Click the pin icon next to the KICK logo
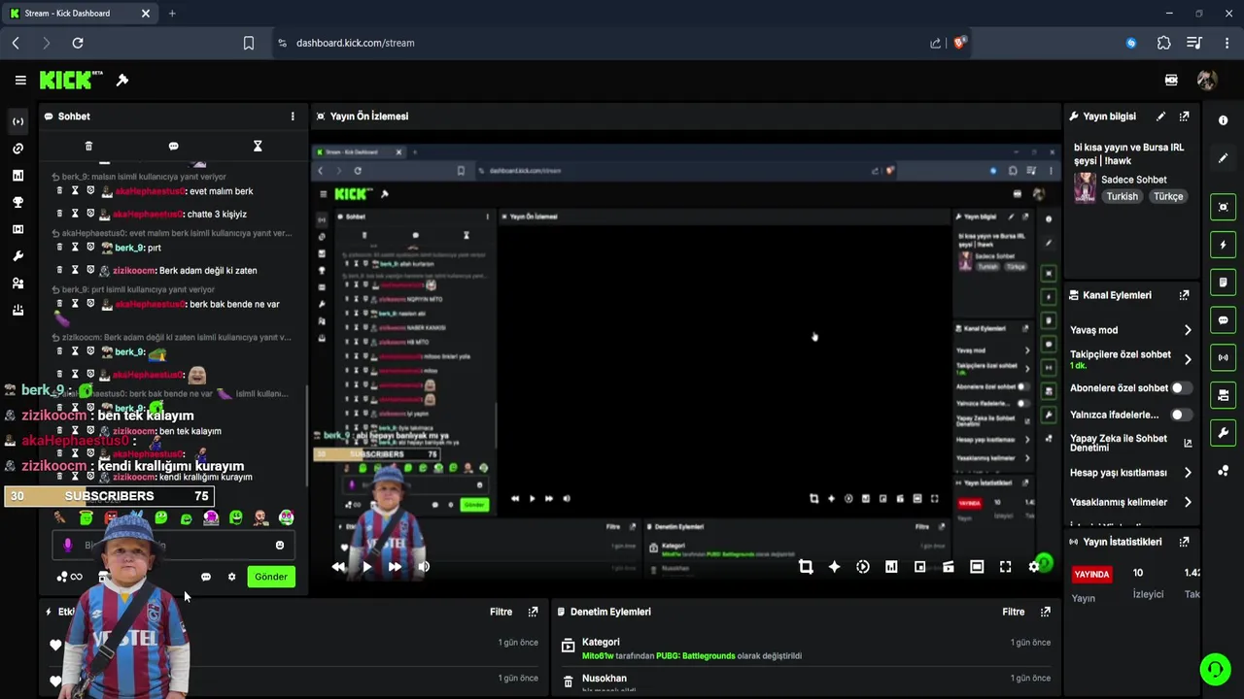Image resolution: width=1244 pixels, height=699 pixels. point(122,80)
